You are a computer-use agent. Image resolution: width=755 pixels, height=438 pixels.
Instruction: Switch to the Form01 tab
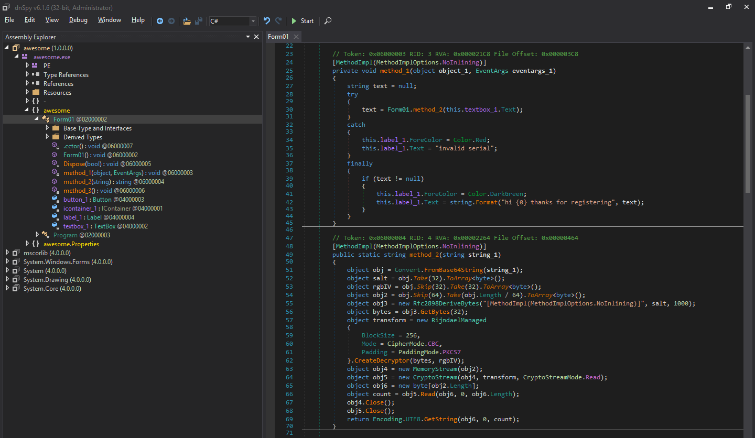click(278, 36)
